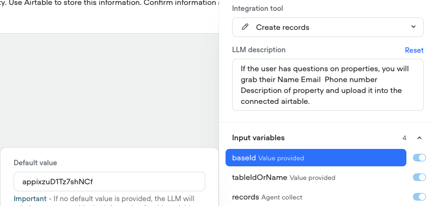Edit the LLM description text box
Screen dimensions: 432x206
coord(327,85)
